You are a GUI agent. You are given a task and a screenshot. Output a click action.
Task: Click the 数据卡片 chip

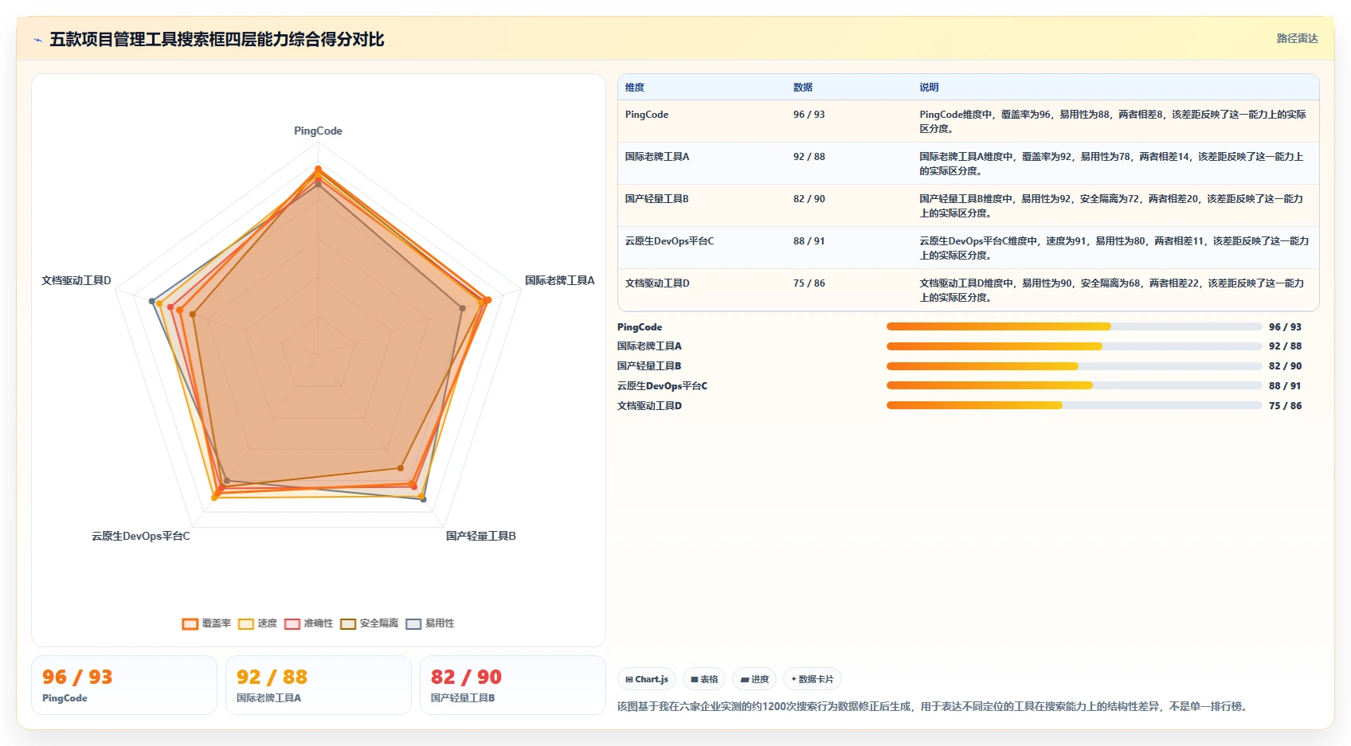click(813, 679)
